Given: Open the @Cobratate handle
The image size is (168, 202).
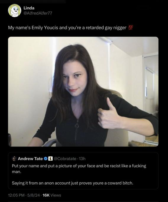Looking at the screenshot, I should pos(65,159).
